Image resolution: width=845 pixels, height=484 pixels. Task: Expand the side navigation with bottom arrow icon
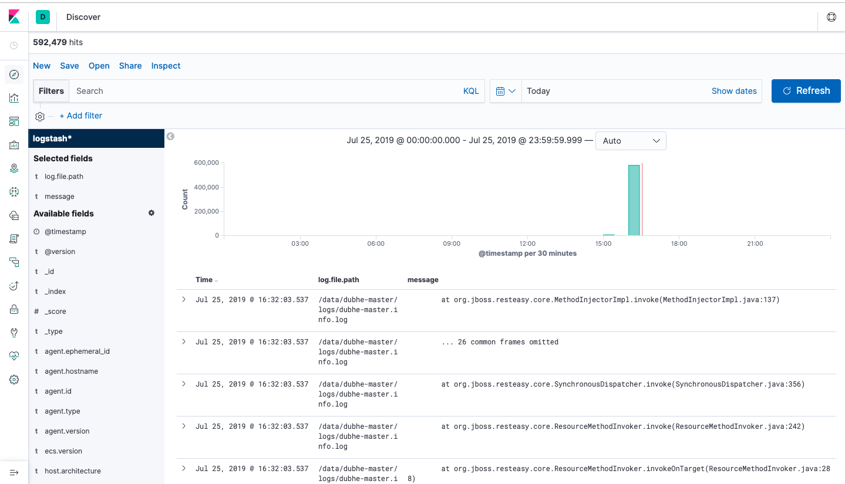[x=14, y=472]
